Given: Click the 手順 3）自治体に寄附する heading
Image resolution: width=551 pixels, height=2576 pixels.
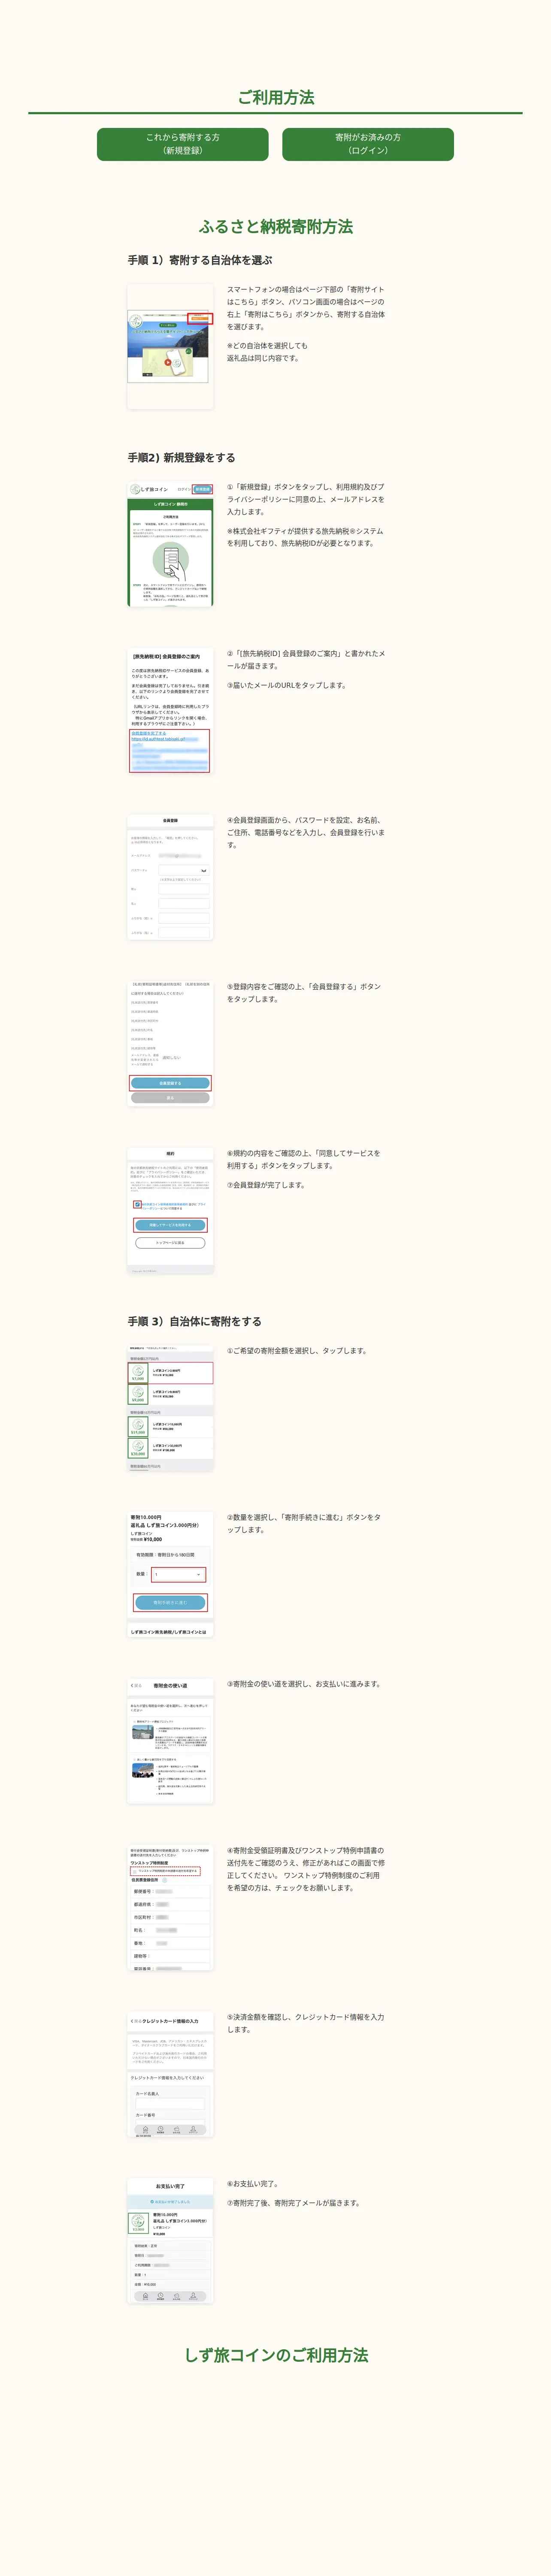Looking at the screenshot, I should (195, 1321).
